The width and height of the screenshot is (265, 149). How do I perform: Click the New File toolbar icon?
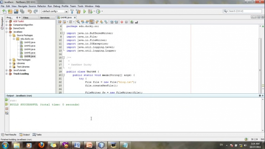pyautogui.click(x=5, y=11)
